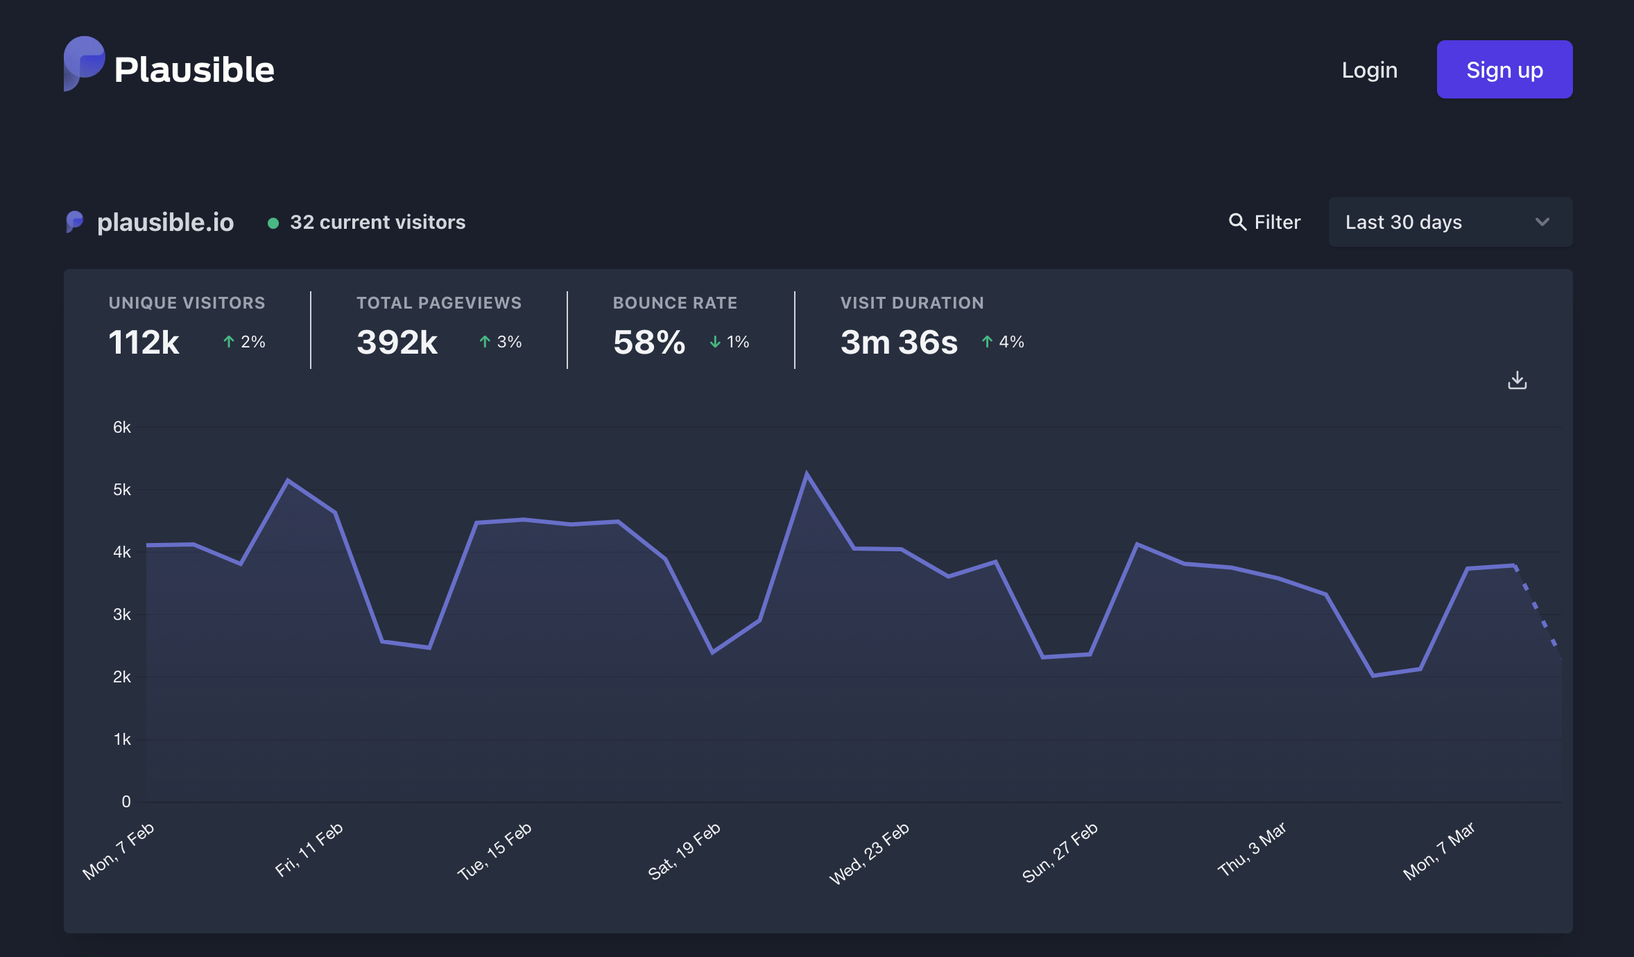Click the 1k y-axis label
Image resolution: width=1634 pixels, height=957 pixels.
coord(122,739)
